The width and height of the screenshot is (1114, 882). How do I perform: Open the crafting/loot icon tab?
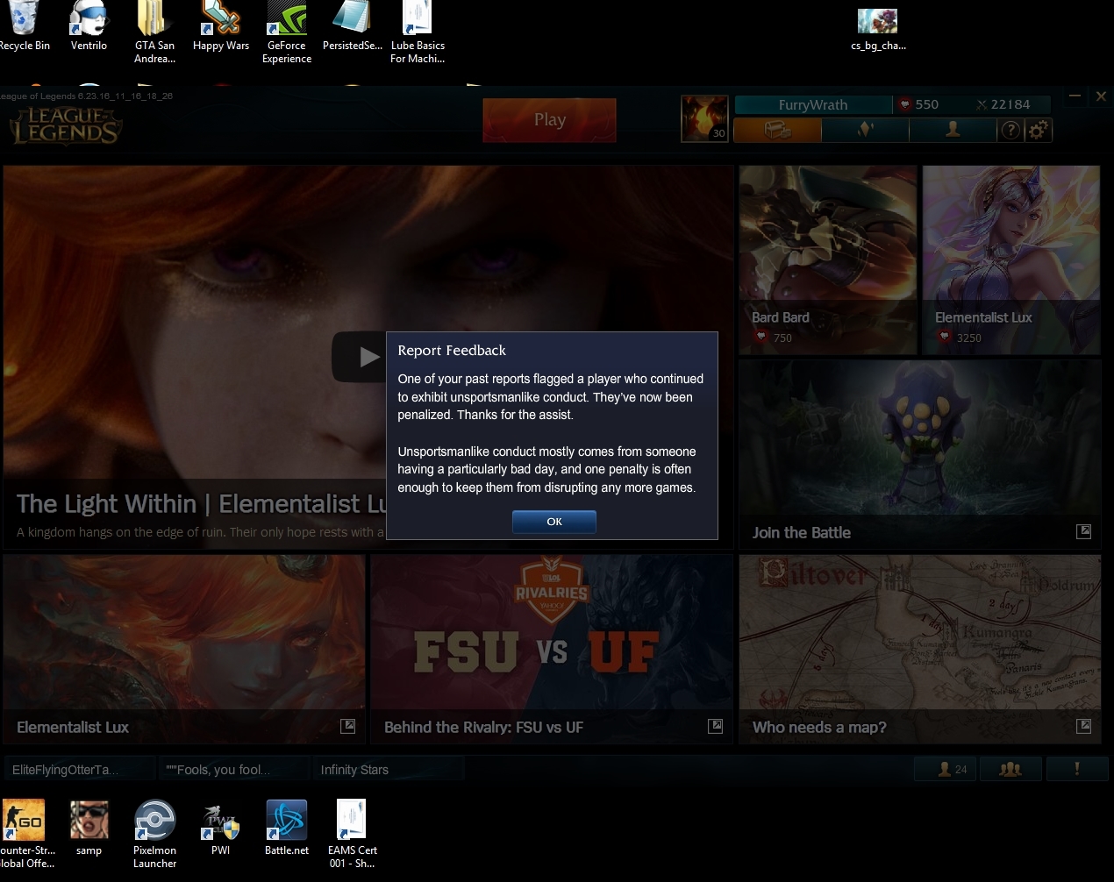pos(866,130)
